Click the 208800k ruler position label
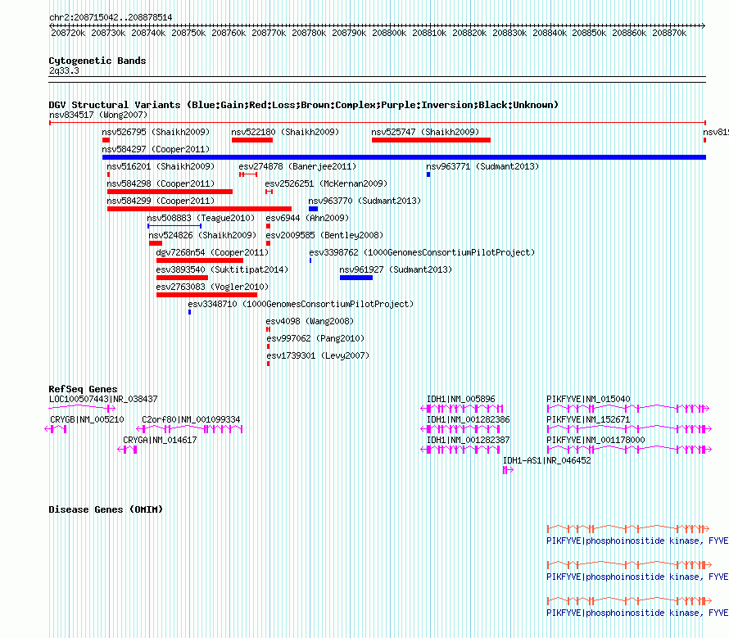This screenshot has height=638, width=729. point(389,33)
